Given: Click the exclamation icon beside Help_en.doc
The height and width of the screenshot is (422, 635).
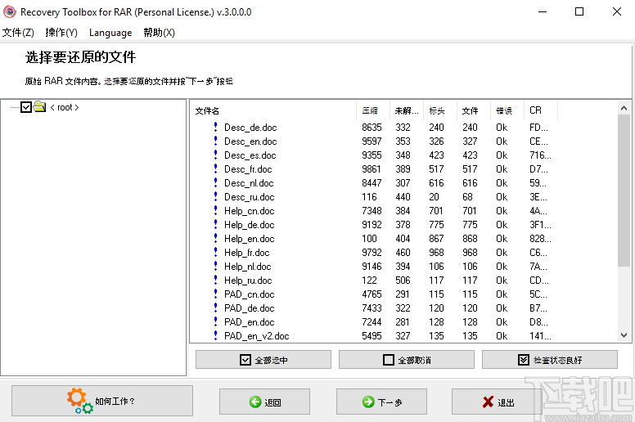Looking at the screenshot, I should click(215, 238).
